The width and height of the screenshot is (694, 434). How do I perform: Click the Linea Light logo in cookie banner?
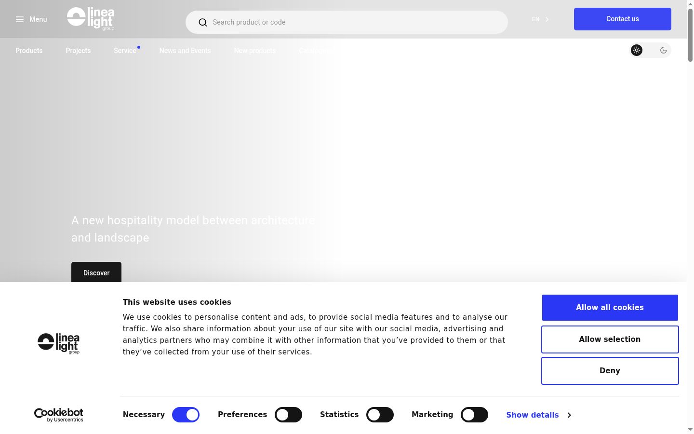click(x=59, y=343)
